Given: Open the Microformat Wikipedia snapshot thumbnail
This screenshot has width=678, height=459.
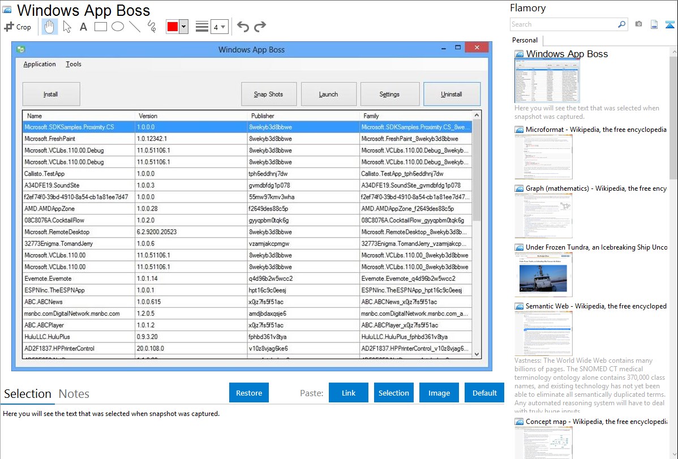Looking at the screenshot, I should 543,157.
